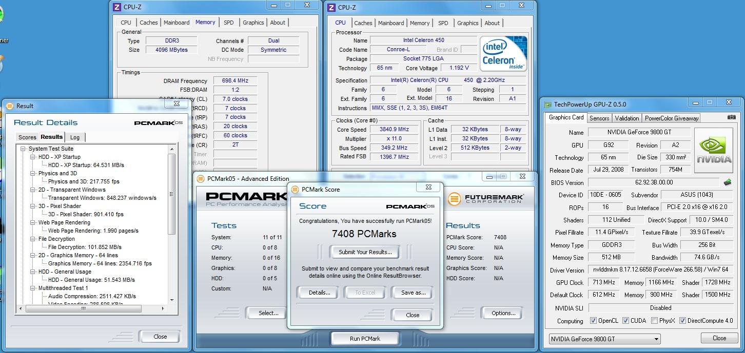745x353 pixels.
Task: Click Run PCMark button
Action: coord(365,339)
